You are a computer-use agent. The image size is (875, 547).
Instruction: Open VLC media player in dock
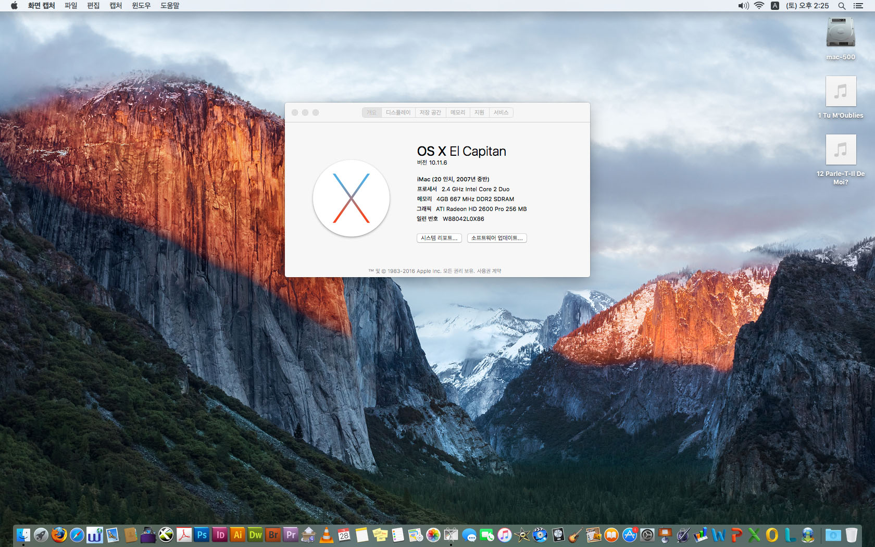pyautogui.click(x=327, y=535)
